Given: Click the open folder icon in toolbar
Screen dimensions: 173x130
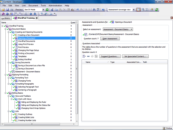Looking at the screenshot, I should 3,10.
